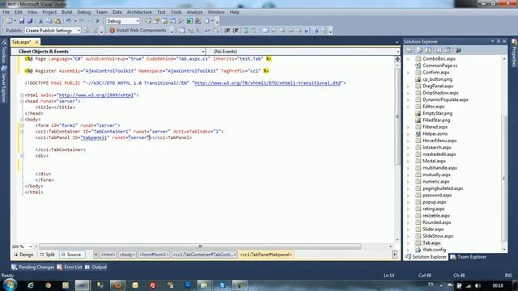The height and width of the screenshot is (291, 518).
Task: Click the <form#form1> breadcrumb tag
Action: pos(154,255)
